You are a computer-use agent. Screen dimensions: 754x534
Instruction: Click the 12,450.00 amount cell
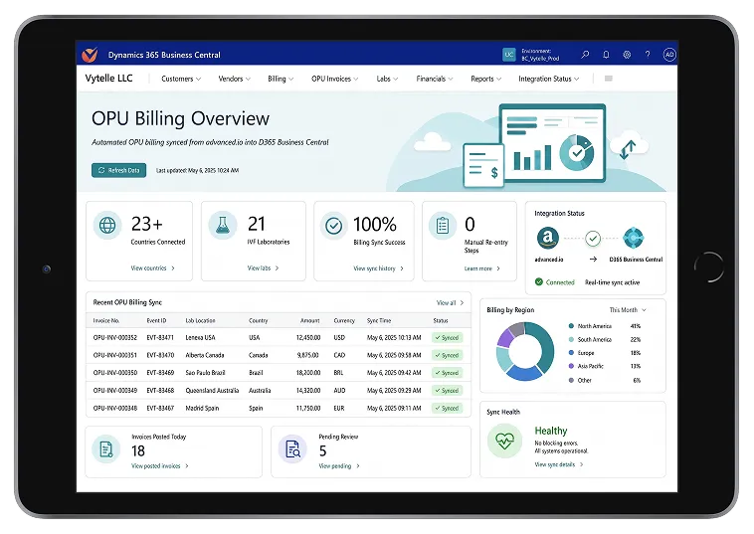coord(308,338)
